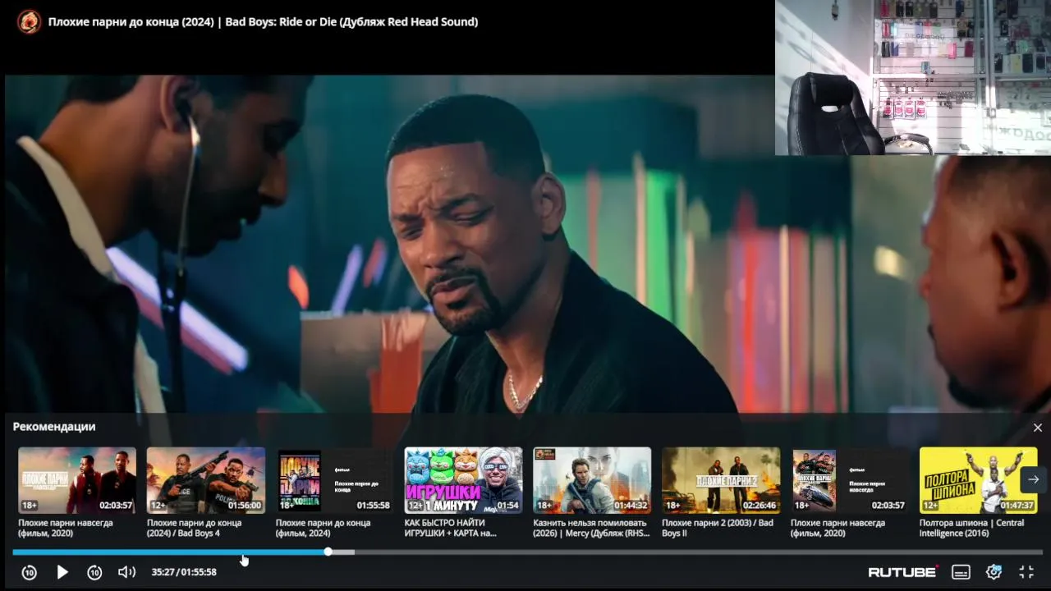The image size is (1051, 591).
Task: Click the Play button
Action: click(62, 572)
